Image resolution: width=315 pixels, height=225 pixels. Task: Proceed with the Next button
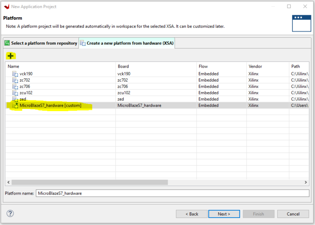pyautogui.click(x=224, y=214)
